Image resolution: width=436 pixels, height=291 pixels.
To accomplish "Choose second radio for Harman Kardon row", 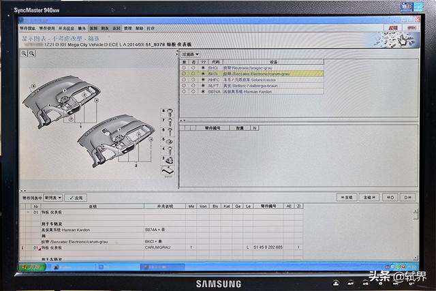I will click(193, 91).
